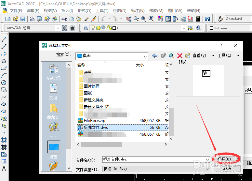The width and height of the screenshot is (252, 181).
Task: Click Create New Folder icon in dialog
Action: tap(187, 56)
